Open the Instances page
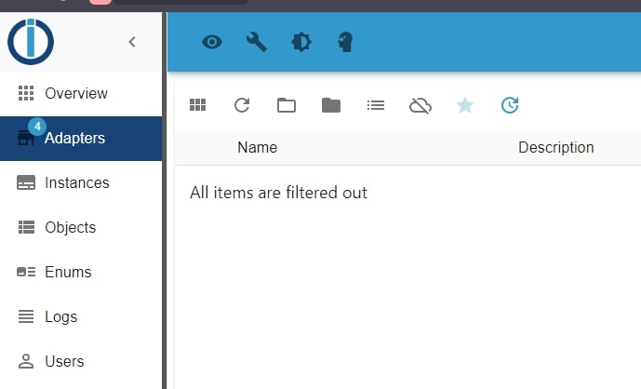The width and height of the screenshot is (641, 389). pos(81,182)
